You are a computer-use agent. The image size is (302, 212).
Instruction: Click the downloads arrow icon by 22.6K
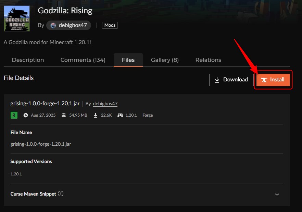[x=95, y=115]
